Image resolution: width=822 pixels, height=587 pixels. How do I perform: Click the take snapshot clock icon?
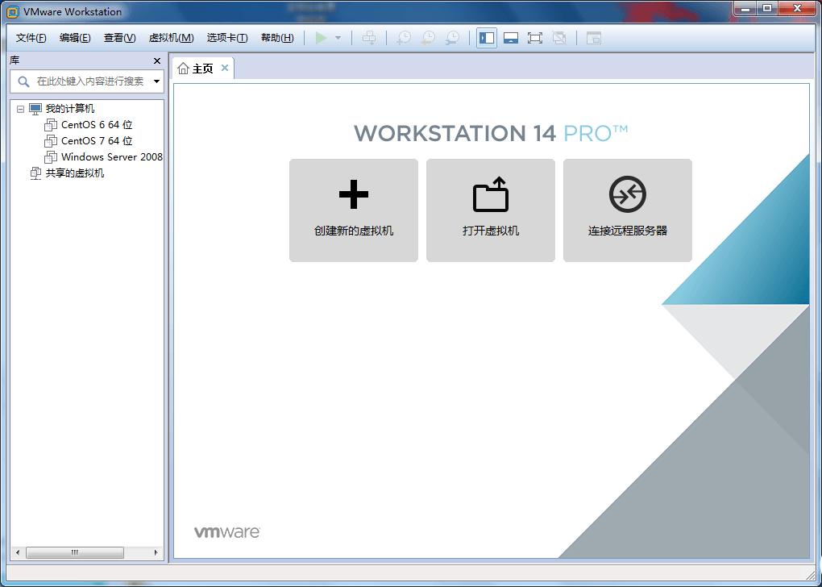pos(404,38)
